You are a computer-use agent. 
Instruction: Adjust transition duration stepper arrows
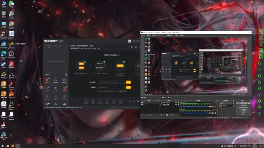click(x=234, y=106)
